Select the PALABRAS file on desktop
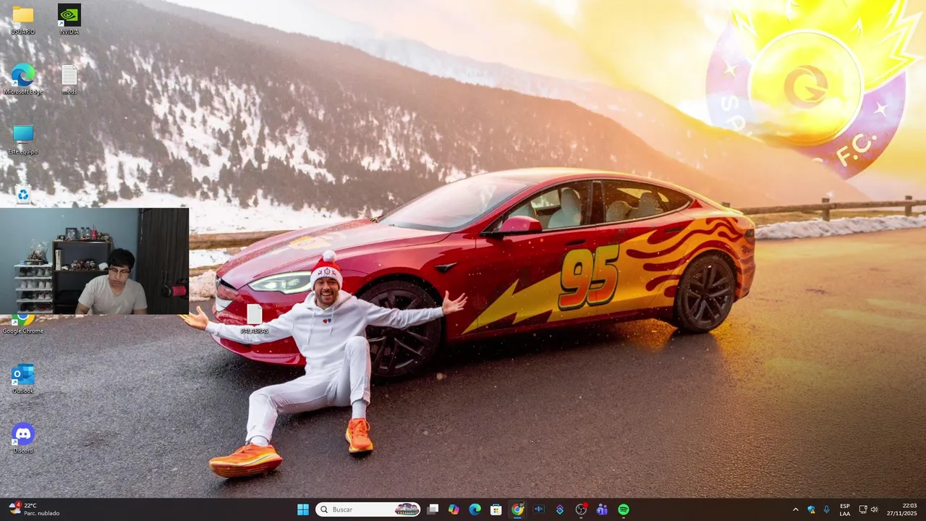This screenshot has width=926, height=521. coord(255,319)
